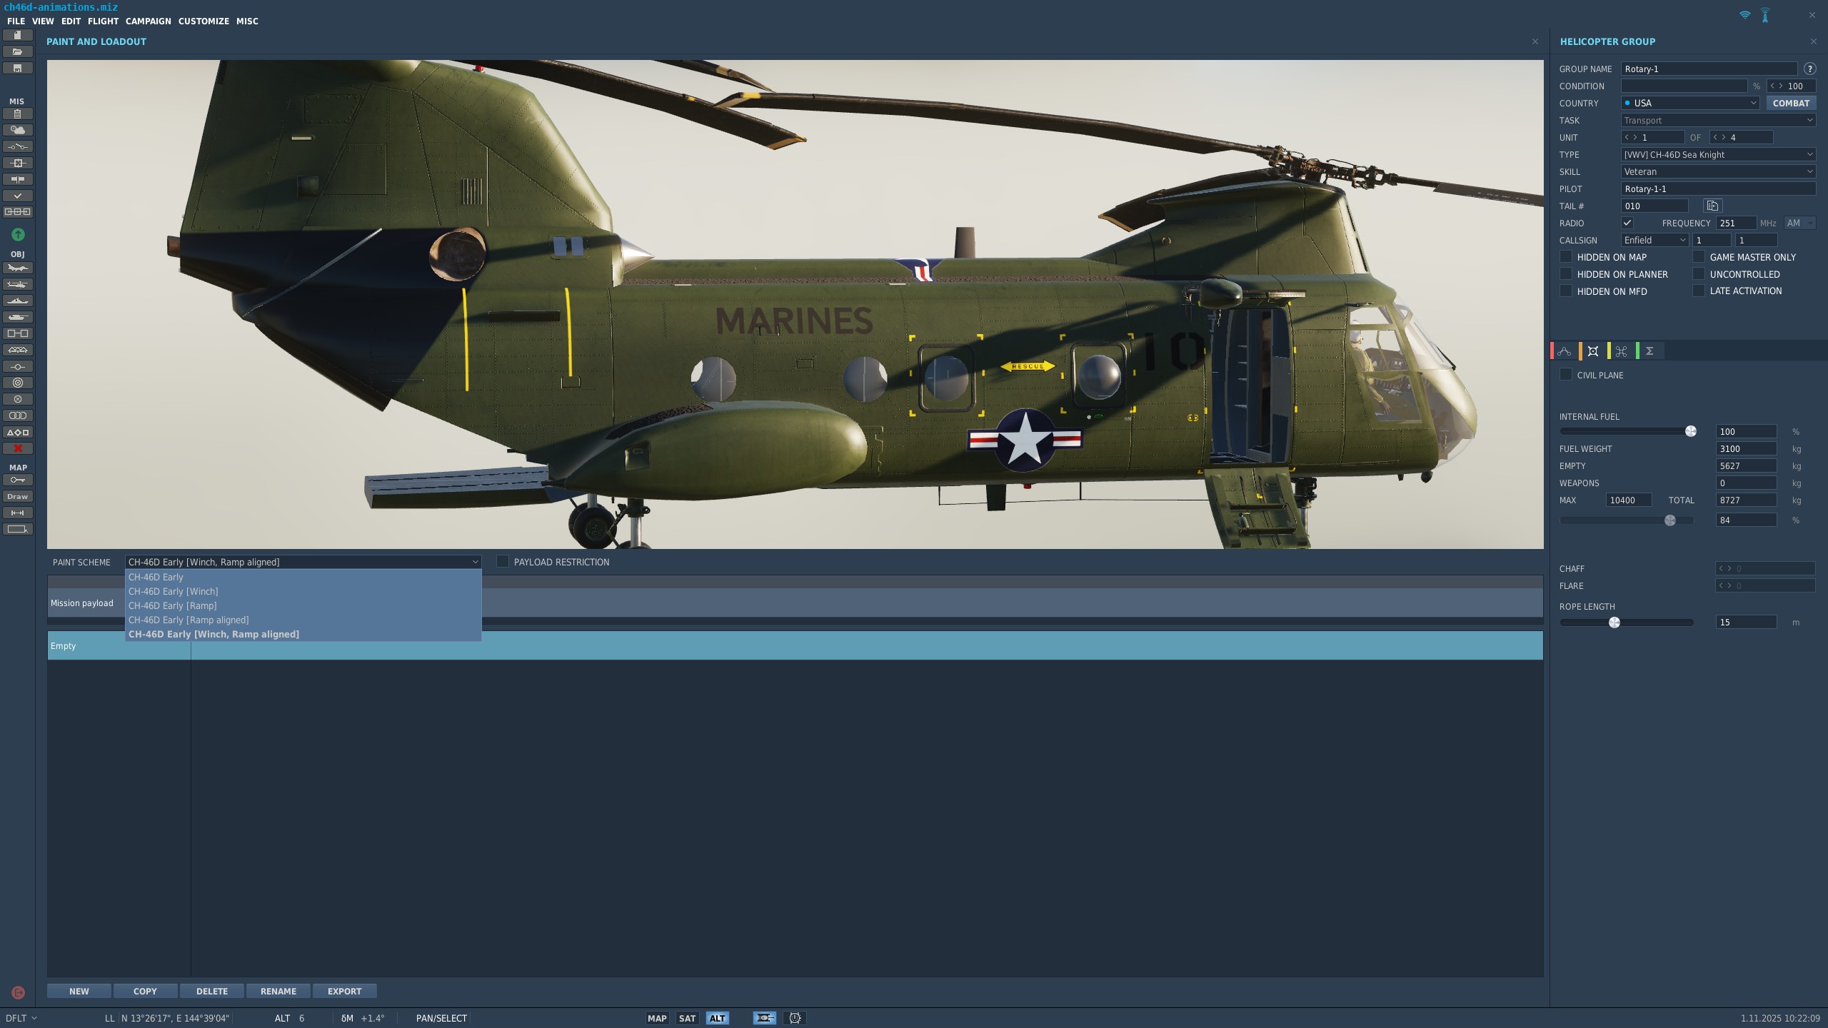The height and width of the screenshot is (1028, 1828).
Task: Adjust the ROPE LENGTH slider
Action: coord(1614,622)
